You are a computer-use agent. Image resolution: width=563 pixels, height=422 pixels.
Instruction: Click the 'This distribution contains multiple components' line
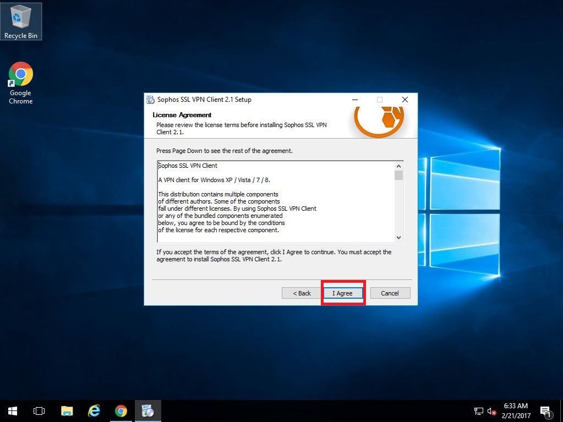click(218, 194)
